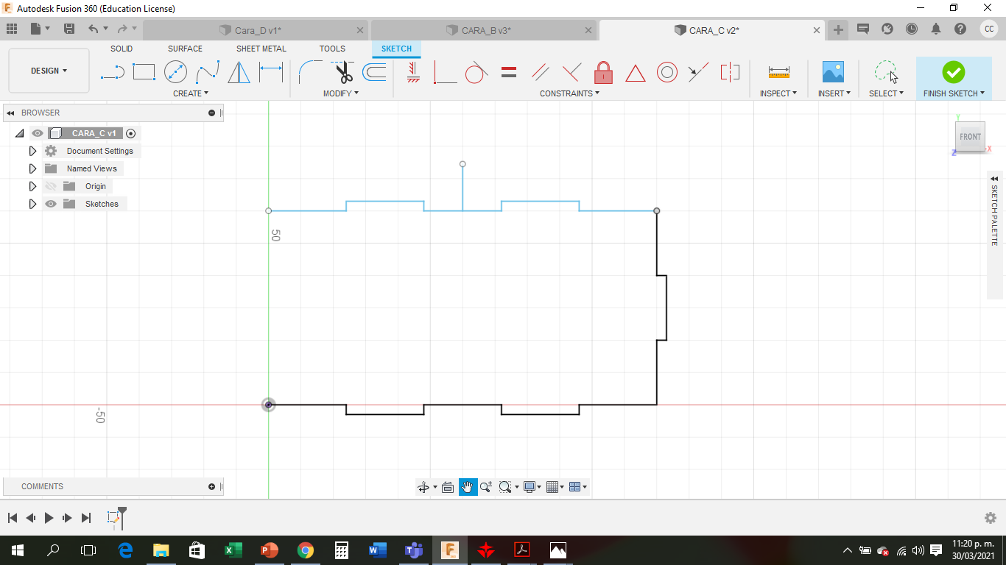Screen dimensions: 1006x565
Task: Switch to the CARA_B v3* document tab
Action: pyautogui.click(x=483, y=30)
